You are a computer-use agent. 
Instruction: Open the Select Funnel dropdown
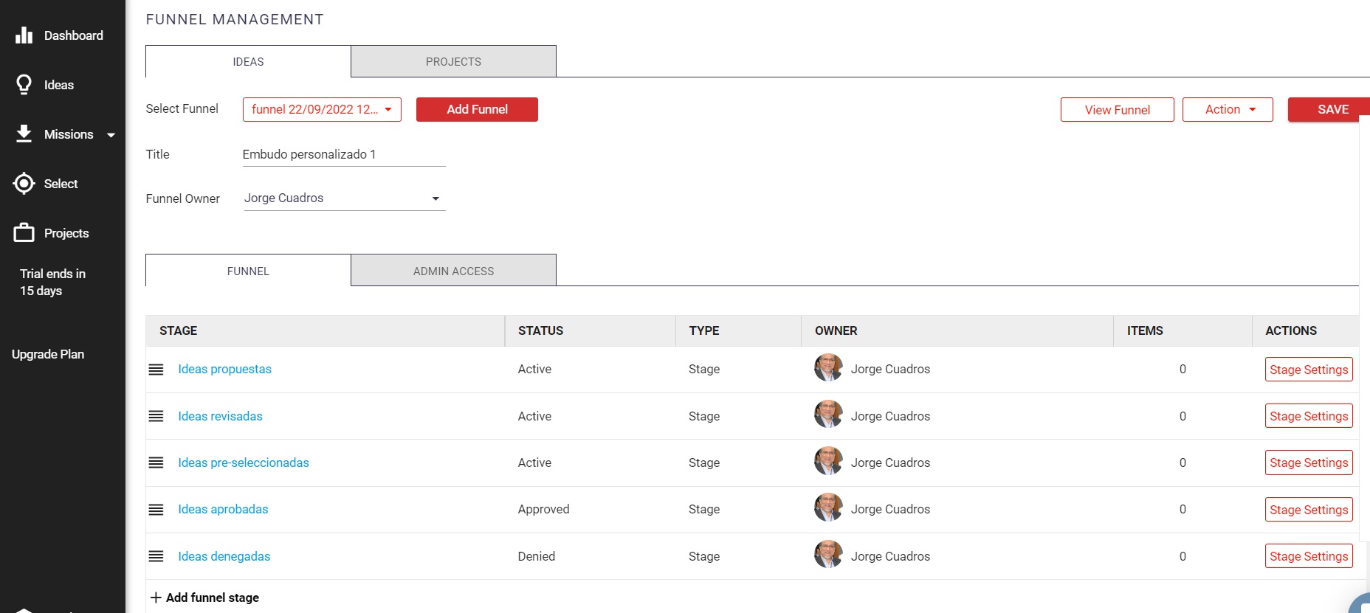pyautogui.click(x=322, y=109)
